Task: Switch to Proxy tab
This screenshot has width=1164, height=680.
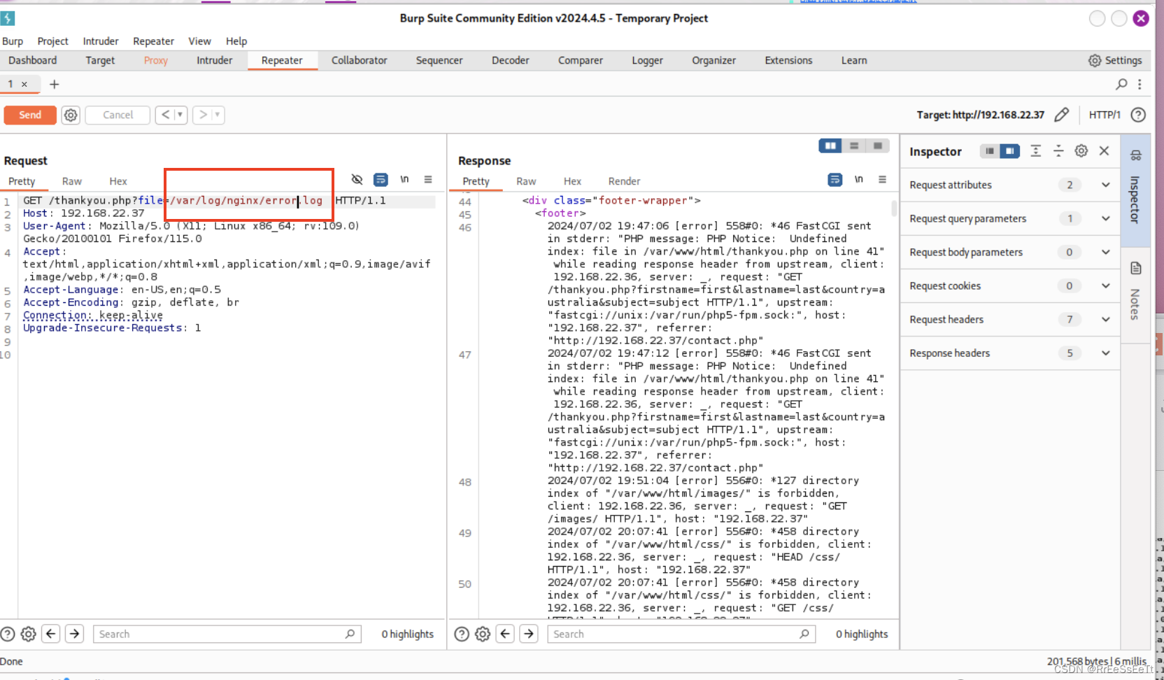Action: click(x=156, y=61)
